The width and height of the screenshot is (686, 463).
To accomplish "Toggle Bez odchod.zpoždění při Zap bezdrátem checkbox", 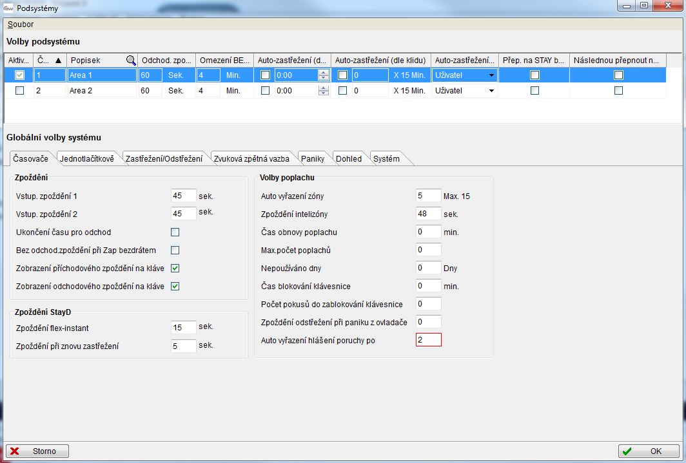I will click(175, 250).
